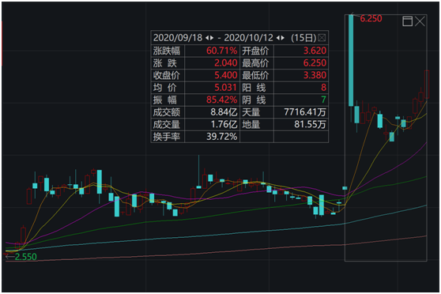Viewport: 441px width, 294px height.
Task: Click the turnover rate 39.72%
Action: (x=221, y=137)
